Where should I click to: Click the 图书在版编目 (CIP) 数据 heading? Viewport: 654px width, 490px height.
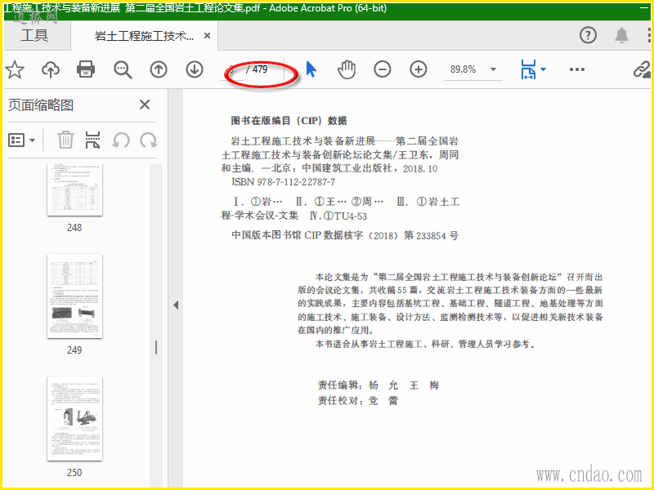tap(289, 121)
